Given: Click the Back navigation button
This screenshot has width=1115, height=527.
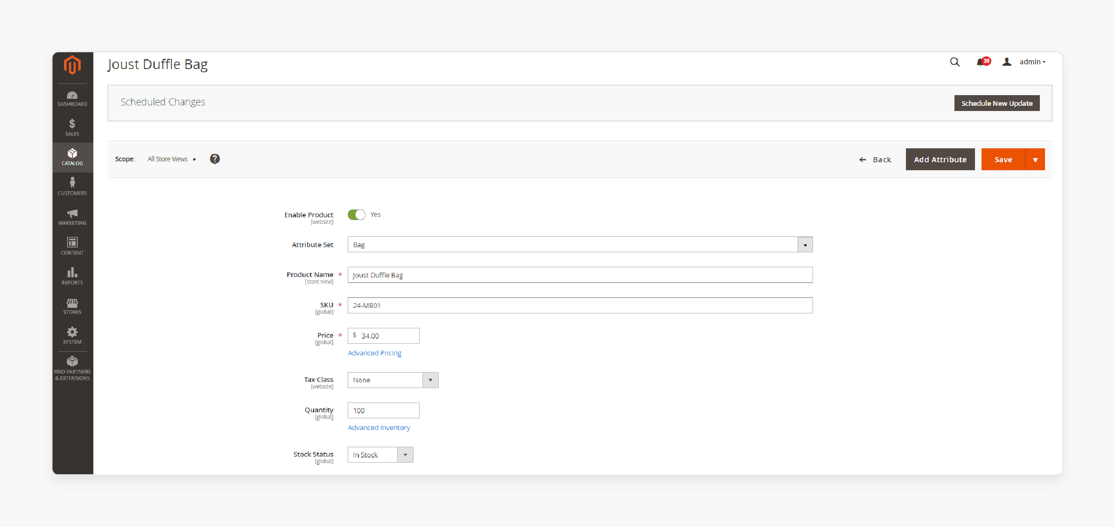Looking at the screenshot, I should [x=876, y=159].
